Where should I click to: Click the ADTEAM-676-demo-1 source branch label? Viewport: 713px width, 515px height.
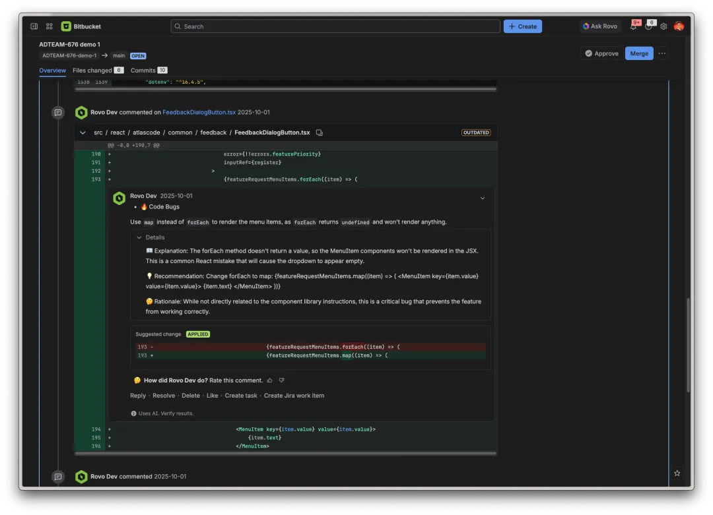[69, 55]
